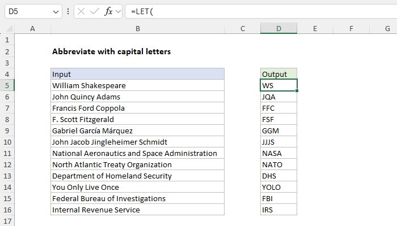
Task: Select cell 'Francis Ford Coppola'
Action: pyautogui.click(x=137, y=108)
